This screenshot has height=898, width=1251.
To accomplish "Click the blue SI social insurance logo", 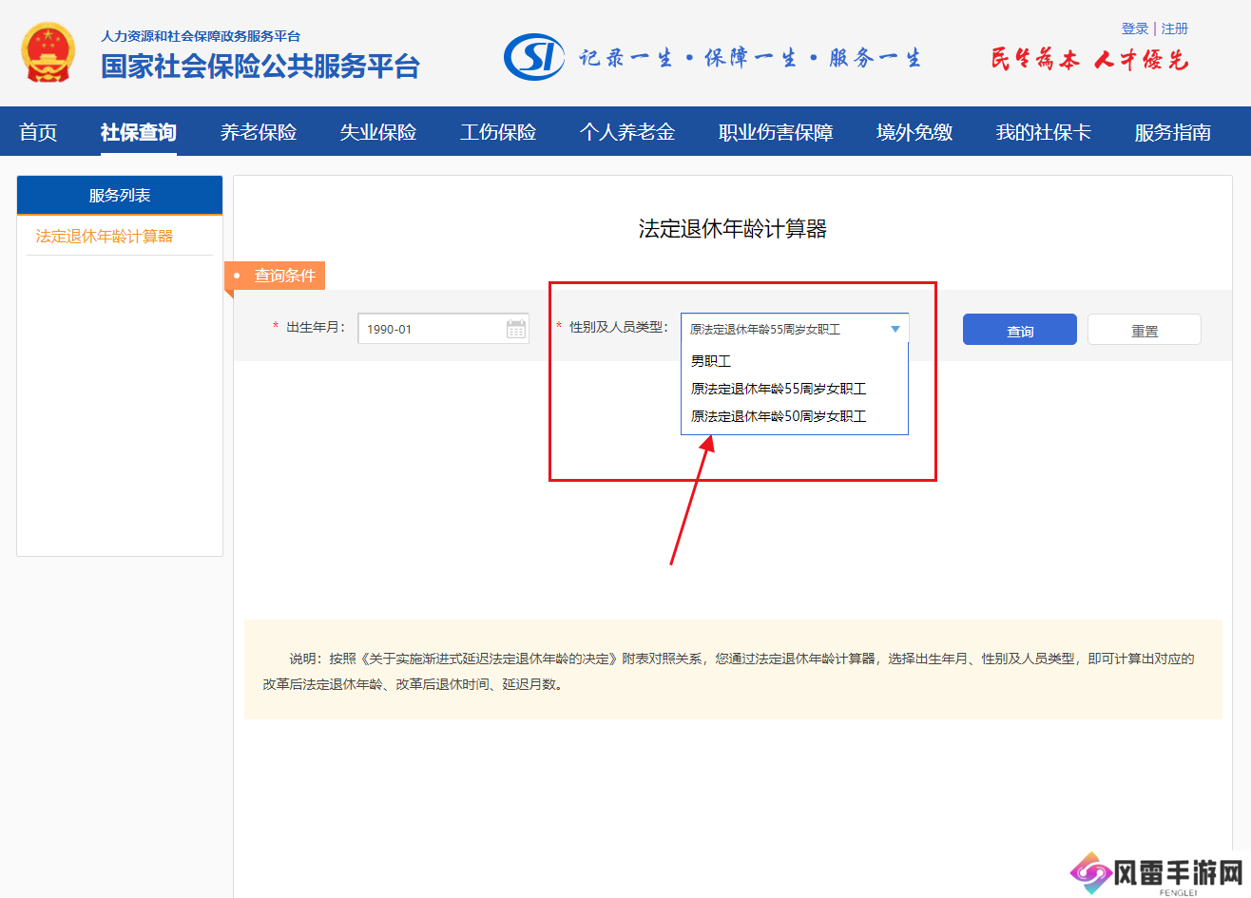I will point(533,57).
